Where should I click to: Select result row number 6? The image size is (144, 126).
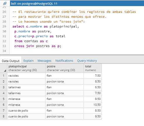tap(3, 105)
